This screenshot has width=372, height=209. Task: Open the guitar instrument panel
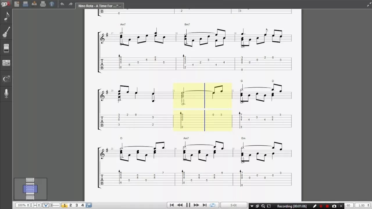pyautogui.click(x=6, y=32)
